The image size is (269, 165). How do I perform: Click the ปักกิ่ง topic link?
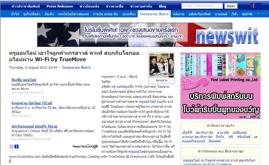(220, 137)
